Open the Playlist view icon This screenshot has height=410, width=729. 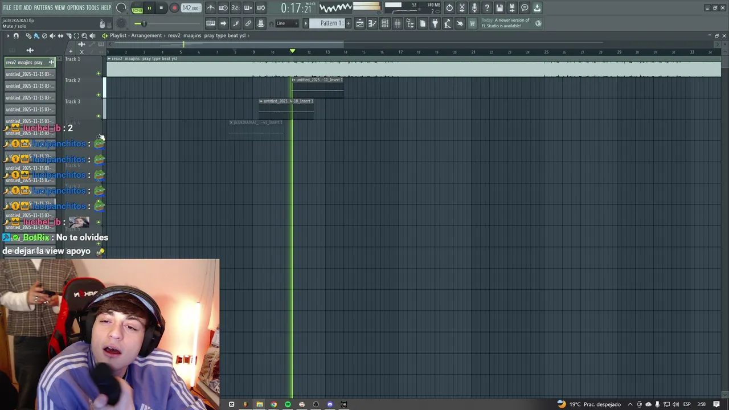point(360,23)
